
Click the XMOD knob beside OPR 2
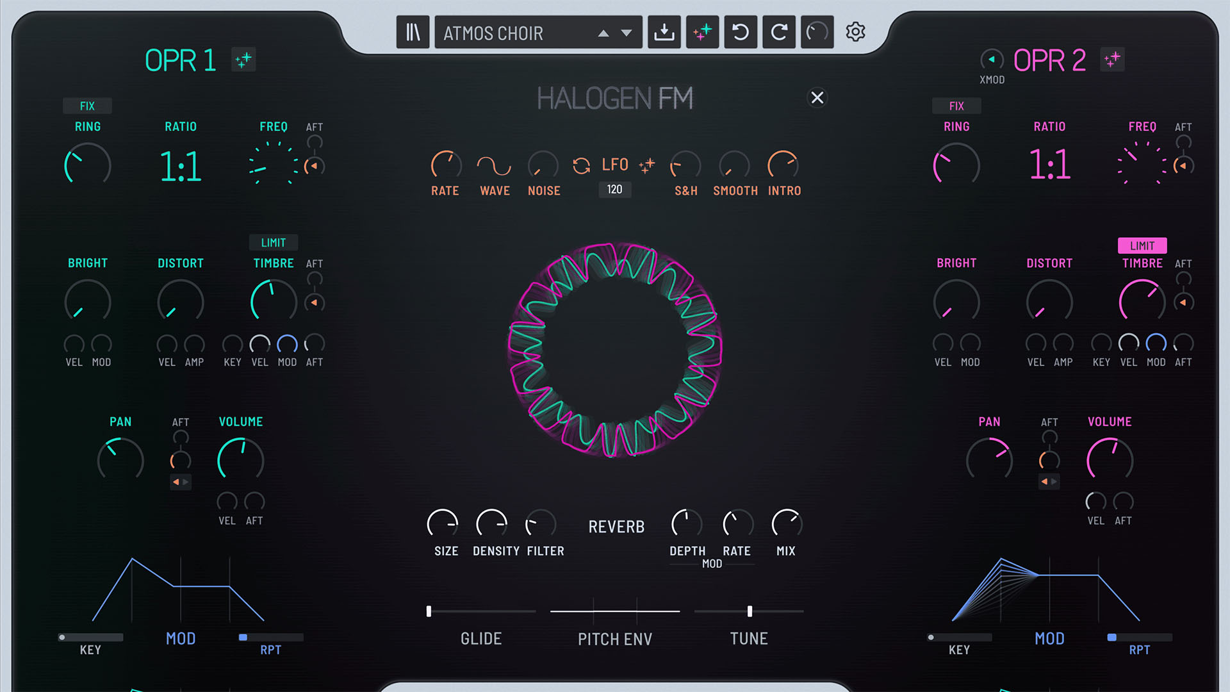pos(992,60)
